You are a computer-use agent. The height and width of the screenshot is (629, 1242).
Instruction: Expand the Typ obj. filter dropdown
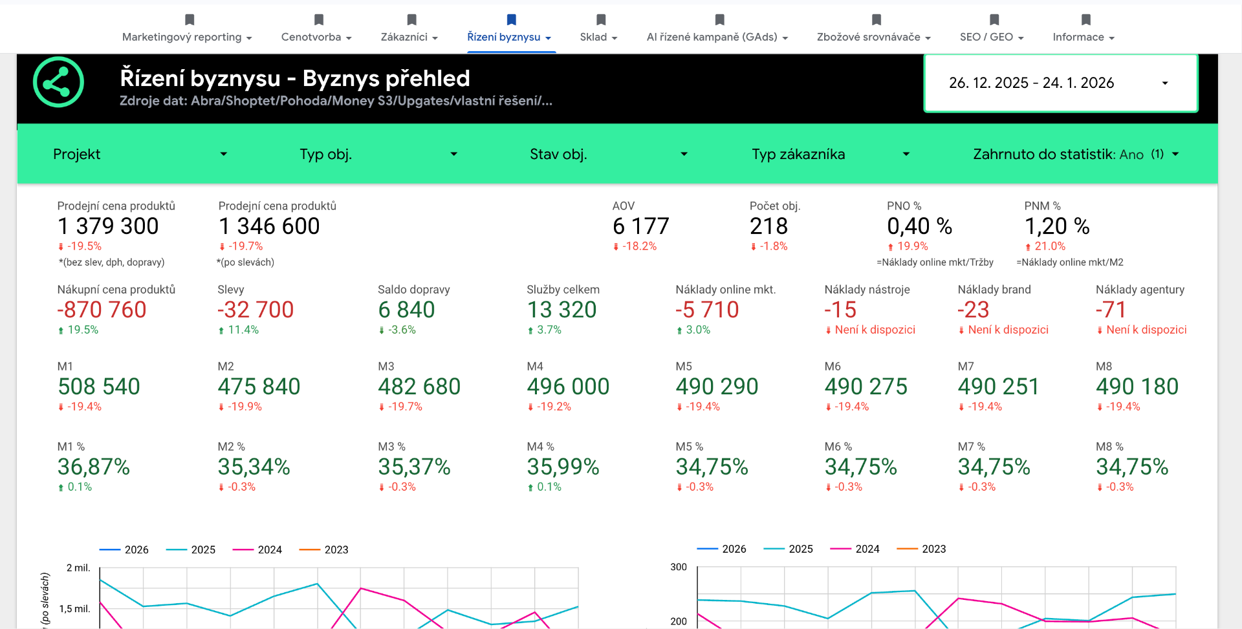tap(378, 154)
